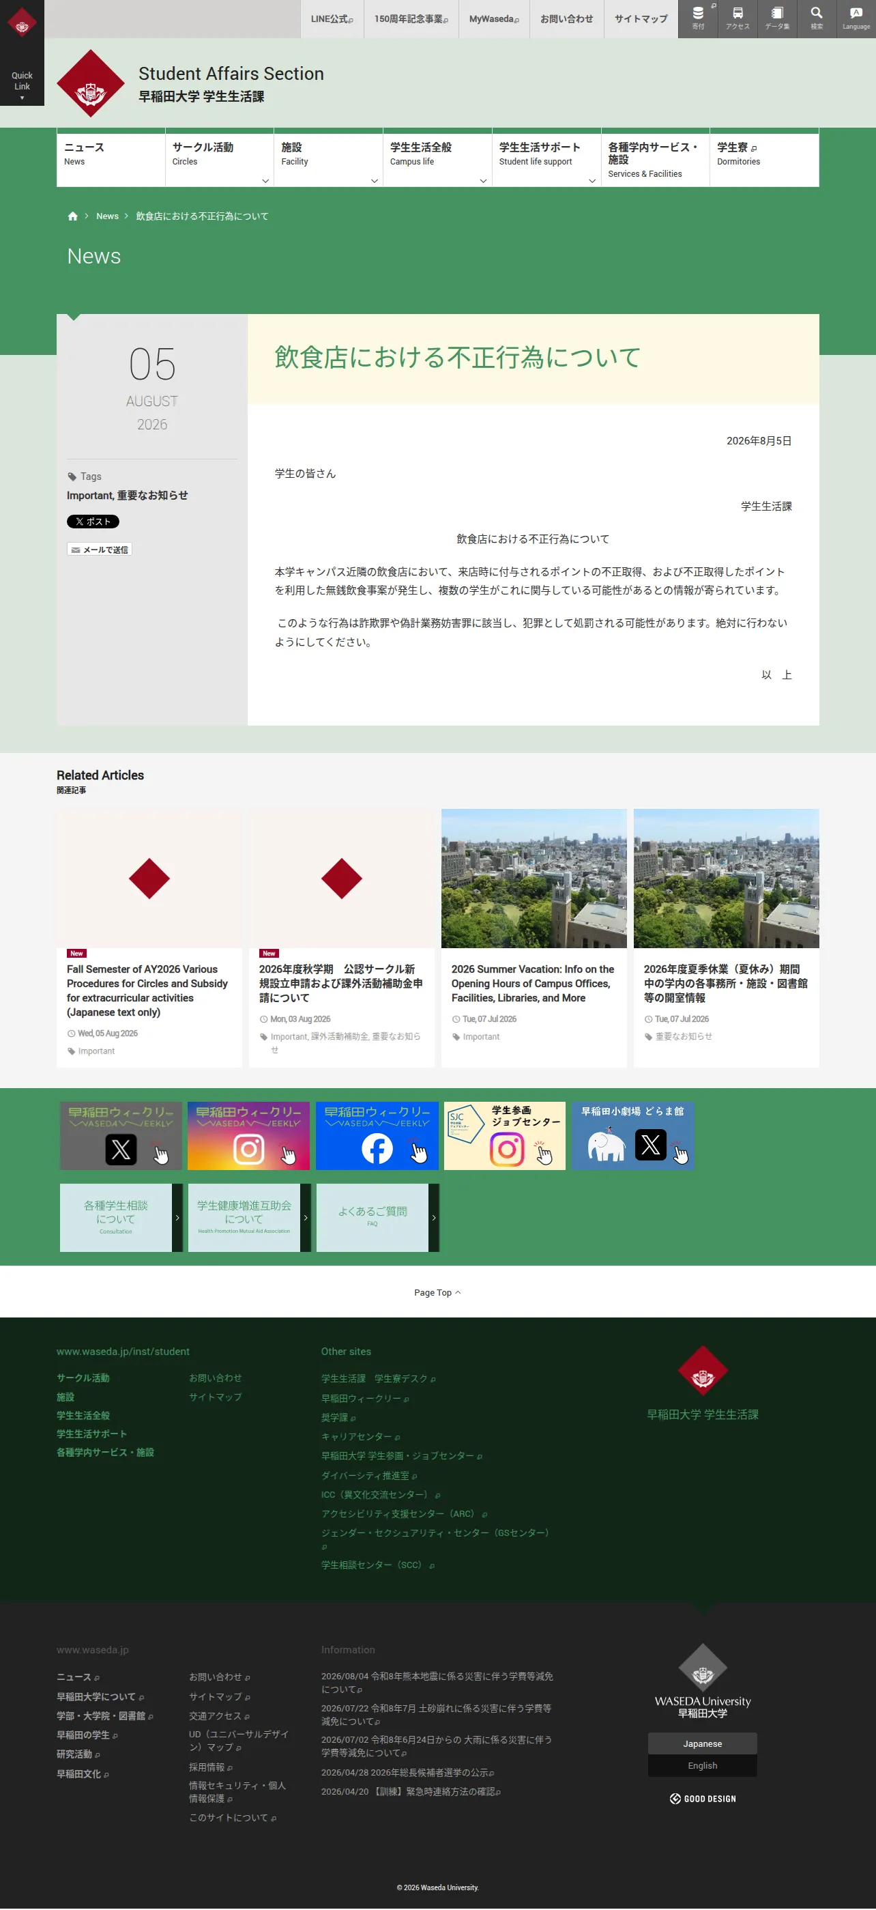Open www.waseda.jp/inst/student footer heading link
The image size is (876, 1910).
point(123,1352)
